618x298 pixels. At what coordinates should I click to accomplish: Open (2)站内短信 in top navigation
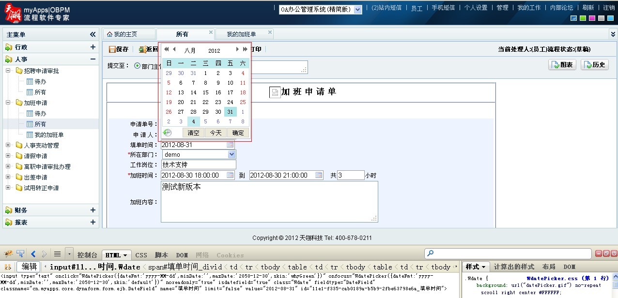click(x=386, y=8)
